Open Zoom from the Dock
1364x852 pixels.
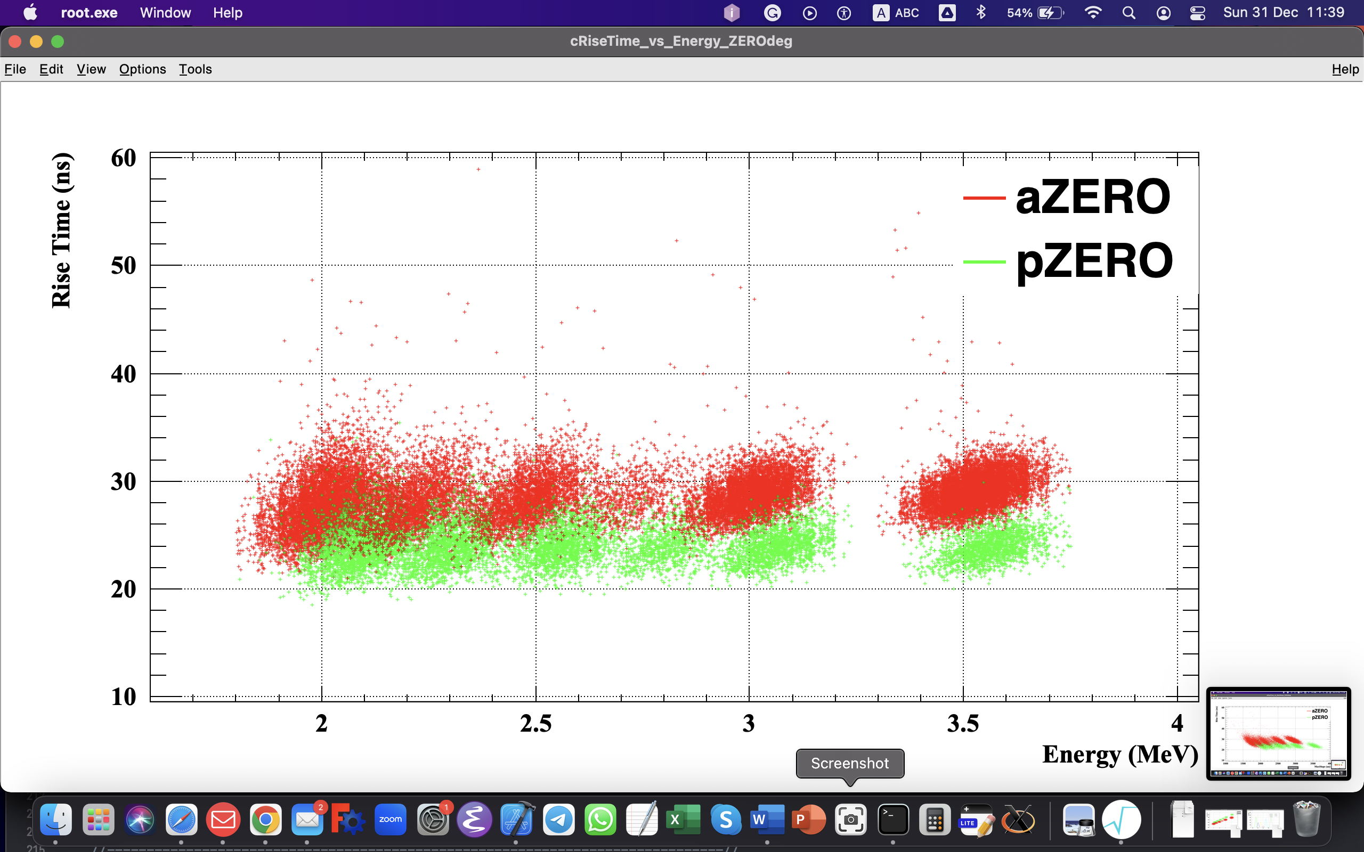[x=390, y=820]
